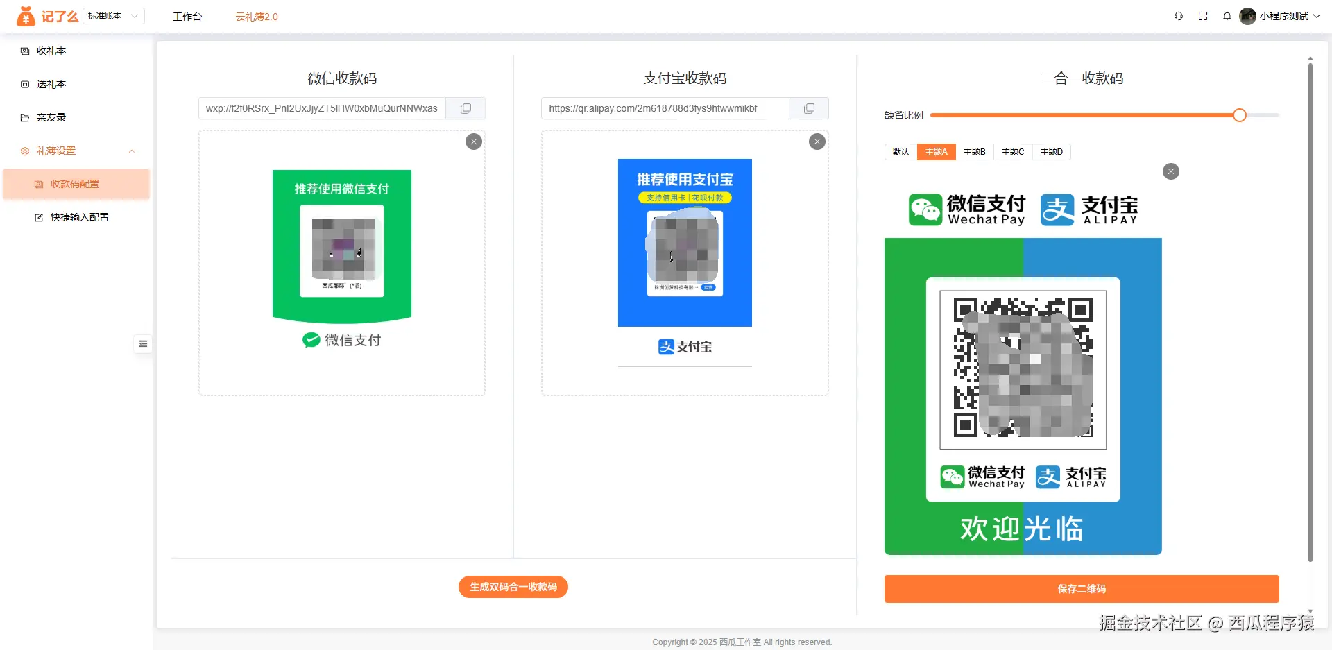Remove the uploaded Alipay QR image
Image resolution: width=1332 pixels, height=650 pixels.
pyautogui.click(x=817, y=142)
